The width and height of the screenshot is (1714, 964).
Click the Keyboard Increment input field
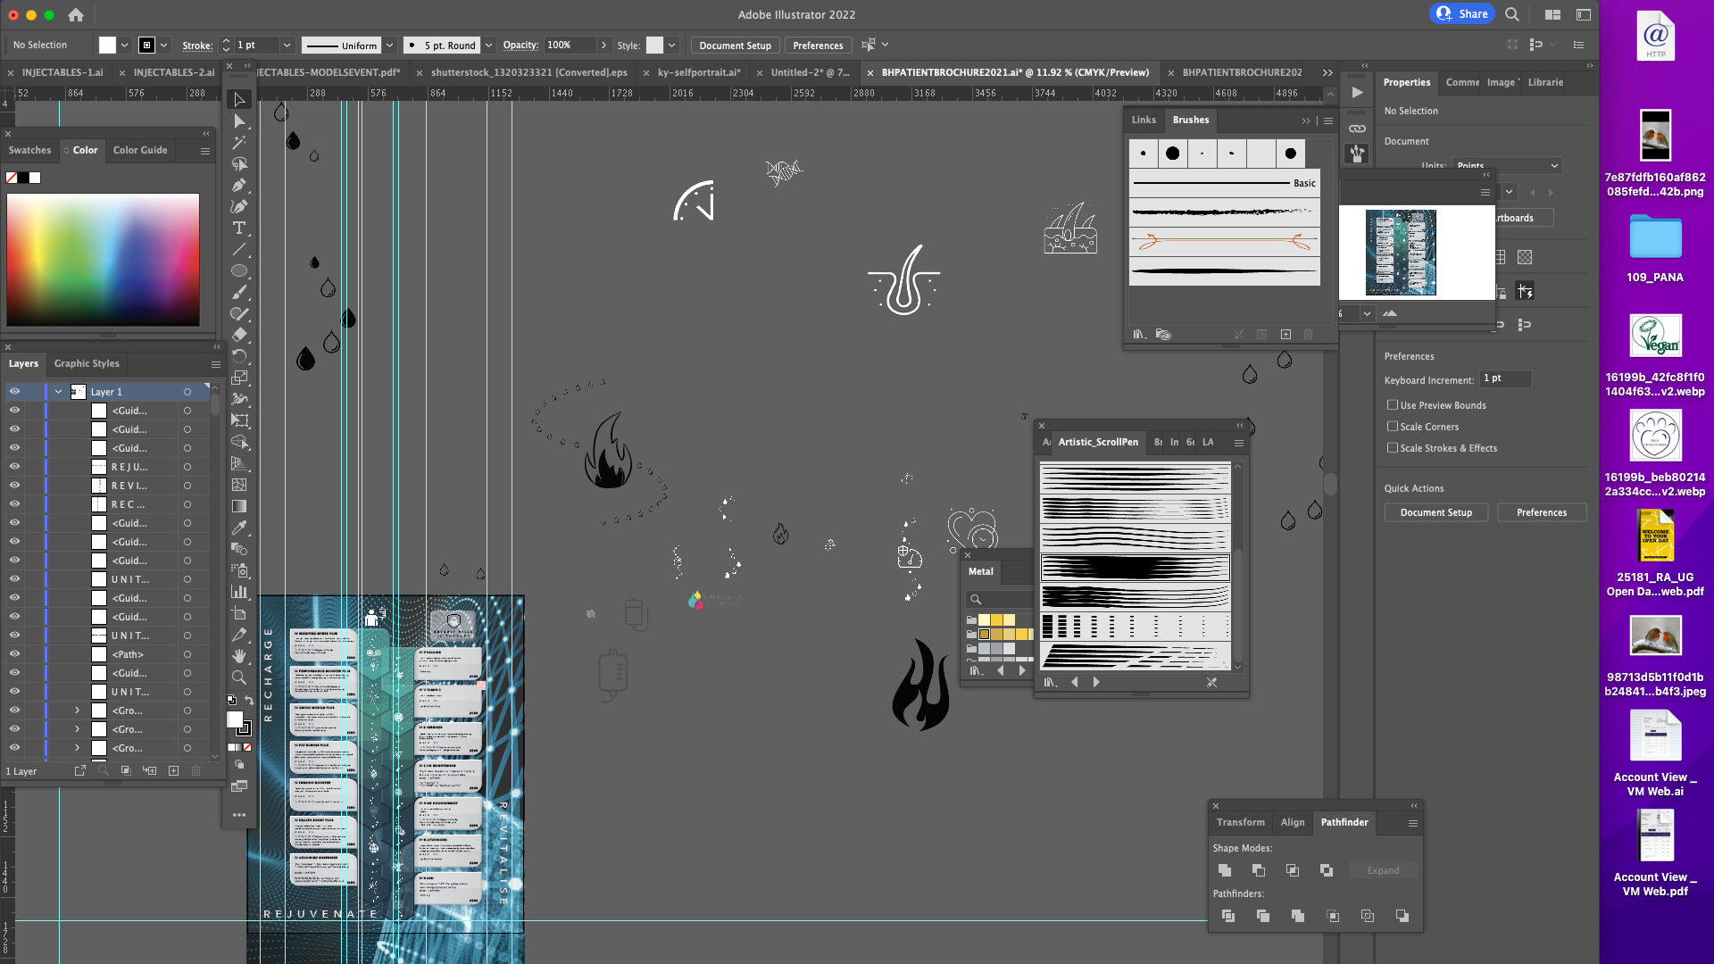(x=1505, y=379)
